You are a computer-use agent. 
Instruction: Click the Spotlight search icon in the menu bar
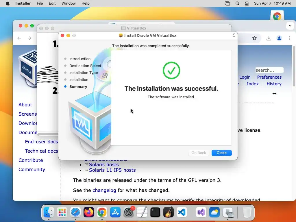coord(237,3)
